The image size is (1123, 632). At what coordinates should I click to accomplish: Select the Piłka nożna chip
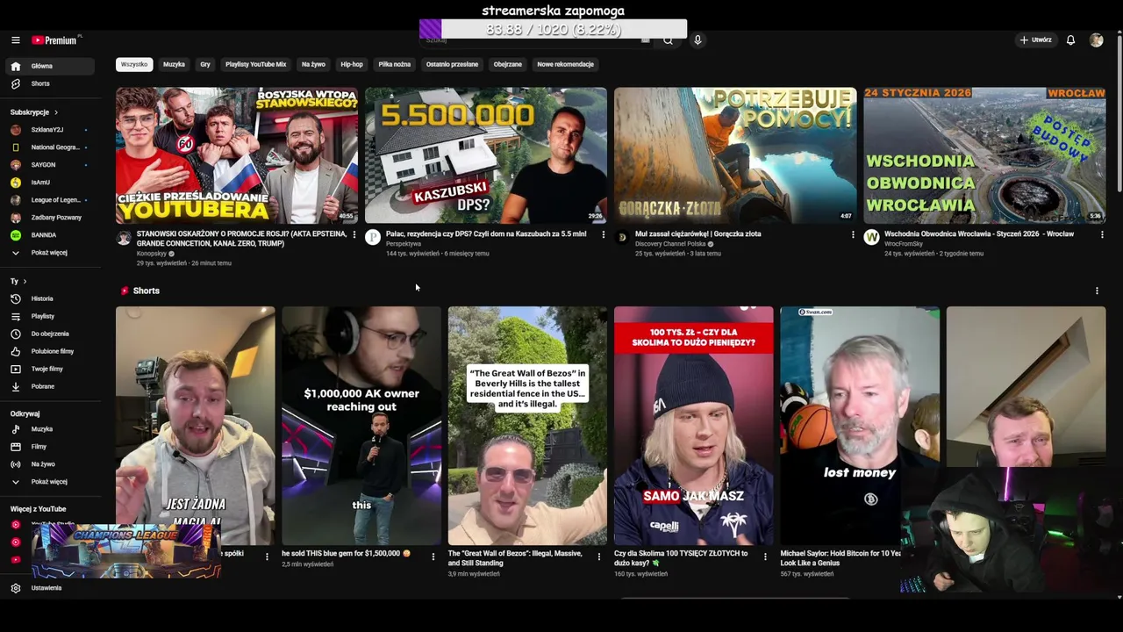click(x=395, y=64)
